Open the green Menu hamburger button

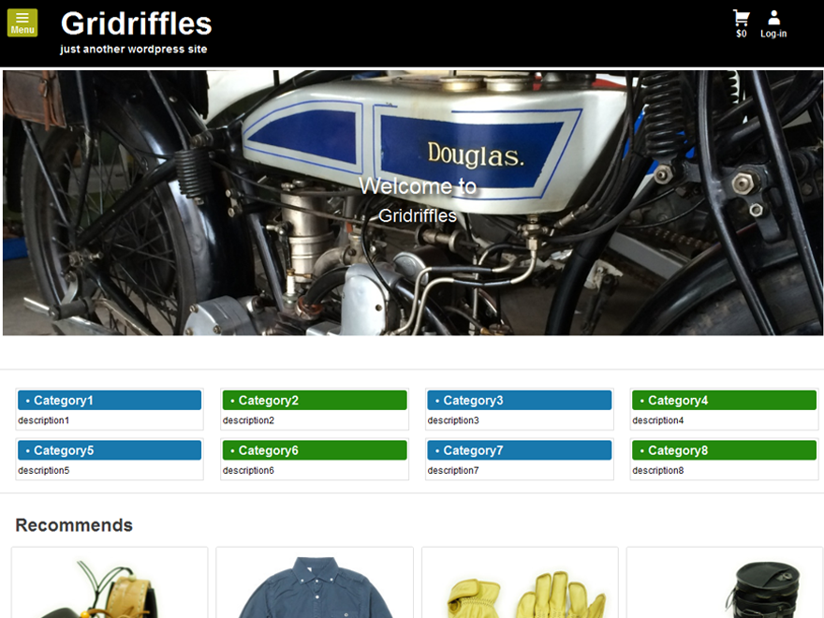pyautogui.click(x=22, y=22)
